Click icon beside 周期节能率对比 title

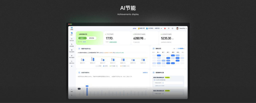pyautogui.click(x=79, y=49)
